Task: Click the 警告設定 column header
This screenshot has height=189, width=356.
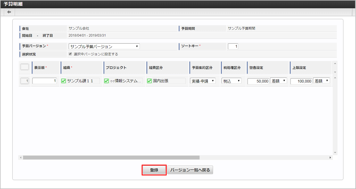Action: (267, 68)
